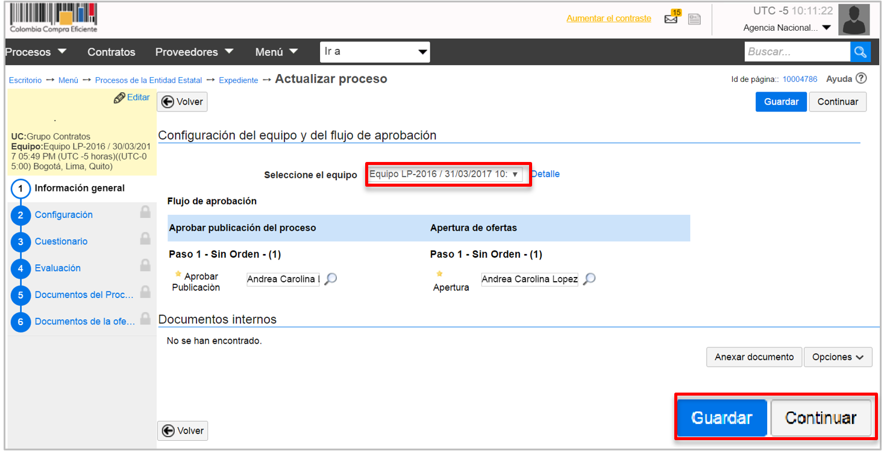The width and height of the screenshot is (884, 451).
Task: Expand the Opciones dropdown button
Action: click(838, 357)
